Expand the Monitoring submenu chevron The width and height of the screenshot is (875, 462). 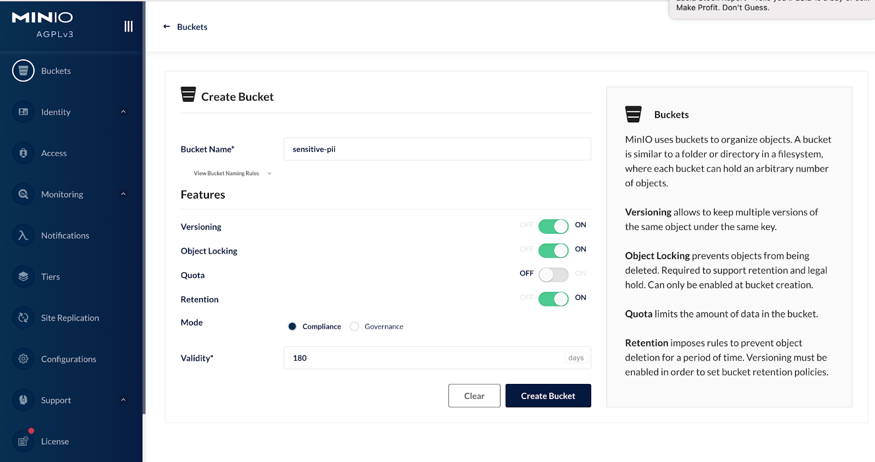point(124,194)
